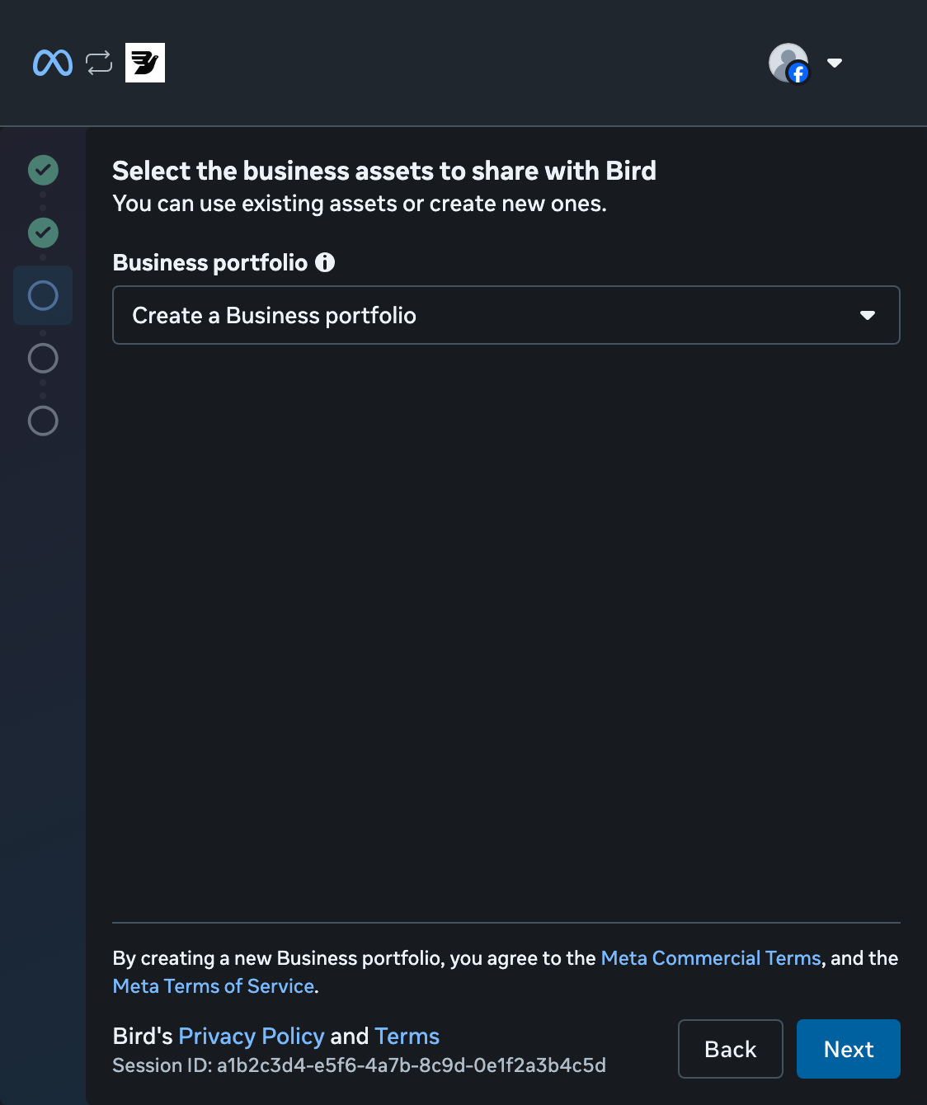Select the fourth step circle
This screenshot has height=1105, width=927.
point(43,358)
